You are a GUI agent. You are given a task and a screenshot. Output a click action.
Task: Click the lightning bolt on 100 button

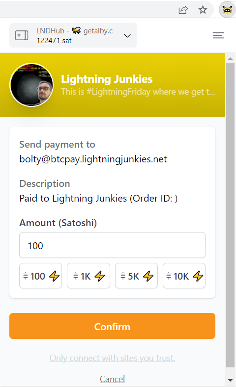click(x=54, y=276)
